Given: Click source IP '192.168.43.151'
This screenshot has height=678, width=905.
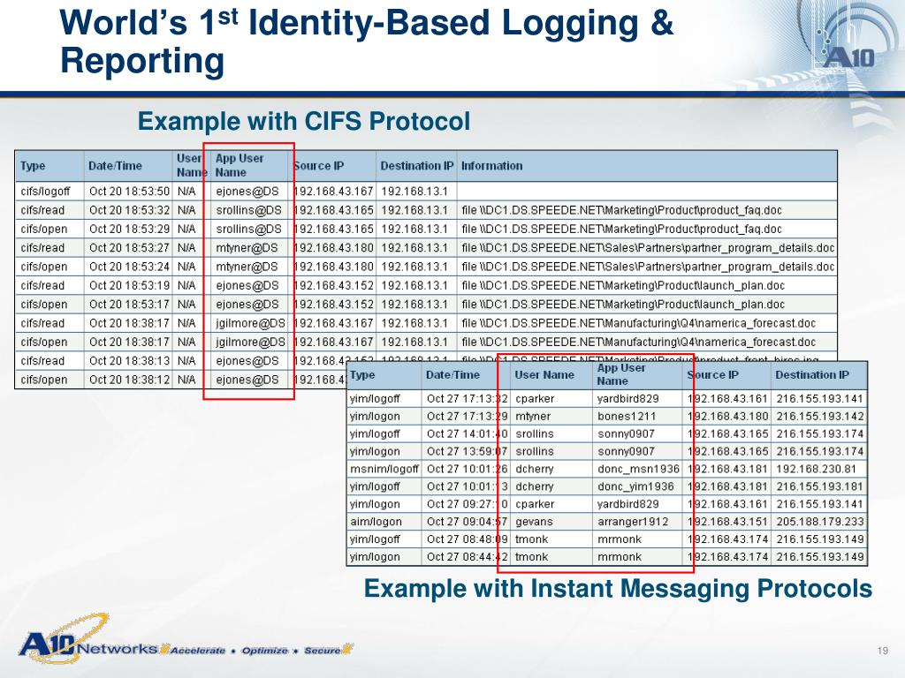Looking at the screenshot, I should click(x=728, y=522).
